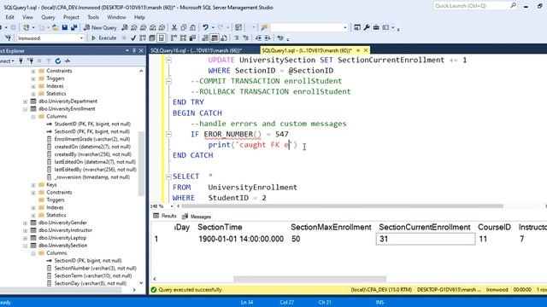Click the Database Engine Query icon
Viewport: 547px width, 307px height.
[125, 27]
